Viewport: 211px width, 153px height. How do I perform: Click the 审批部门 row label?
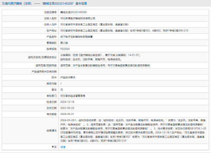tap(51, 96)
